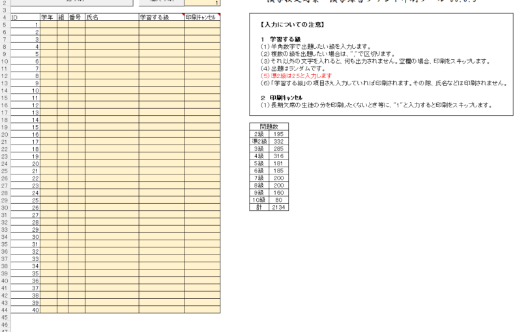Click the 準2級 question count 332
Viewport: 515px width, 332px height.
click(x=278, y=141)
